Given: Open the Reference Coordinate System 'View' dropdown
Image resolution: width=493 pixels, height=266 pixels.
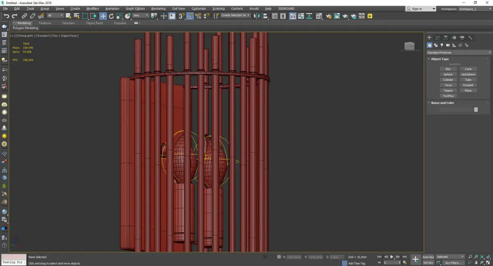Looking at the screenshot, I should click(141, 16).
